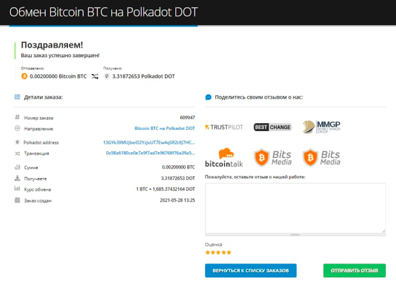Set rating to the fifth star

coord(229,252)
